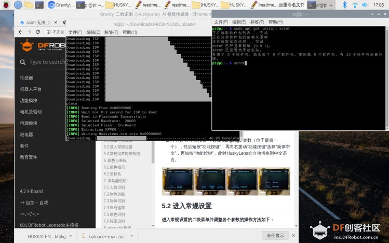Click the Chromium forward arrow
Screen dimensions: 389x243
coord(29,32)
